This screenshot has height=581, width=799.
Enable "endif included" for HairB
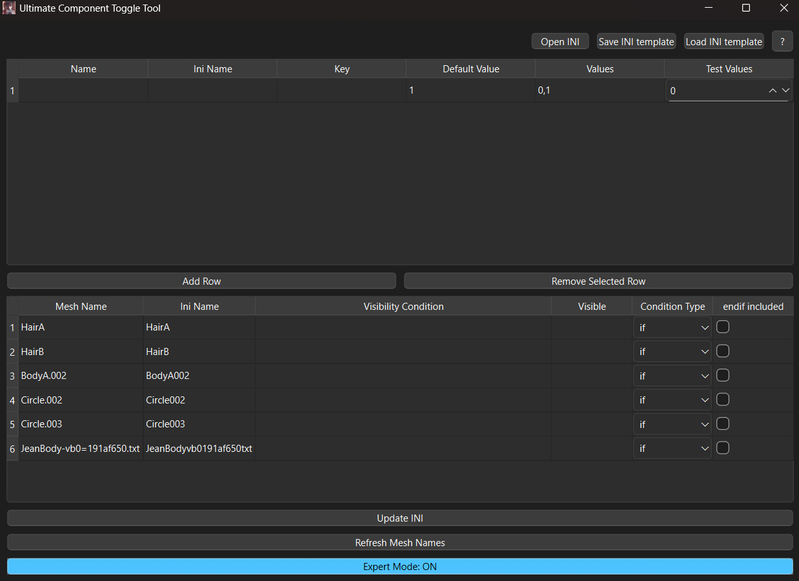tap(722, 351)
